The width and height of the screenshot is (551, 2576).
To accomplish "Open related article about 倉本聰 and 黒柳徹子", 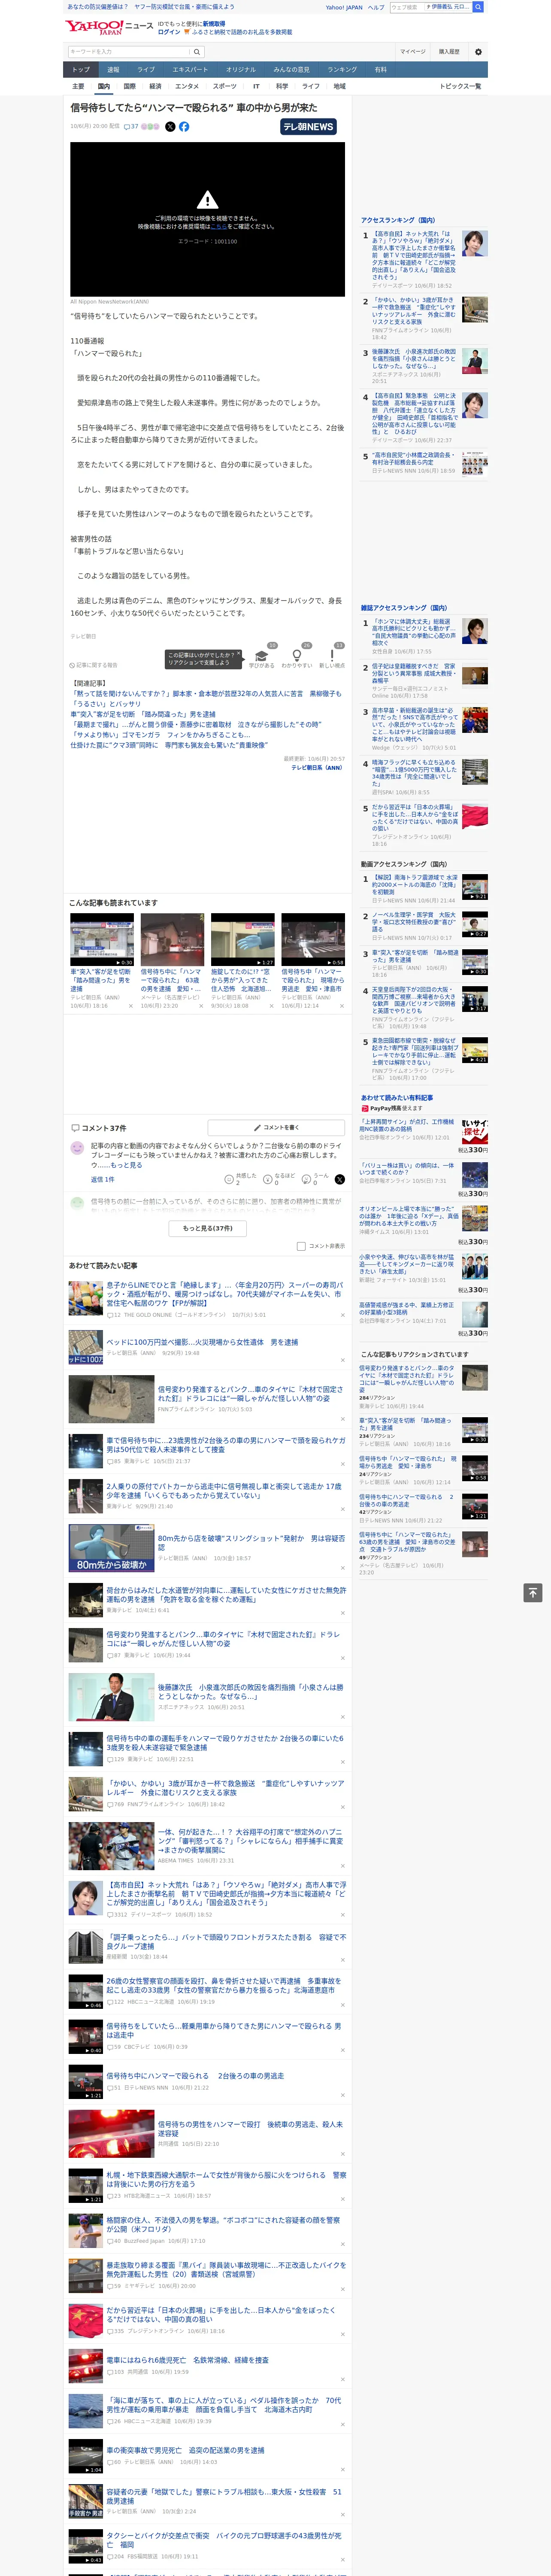I will [205, 698].
